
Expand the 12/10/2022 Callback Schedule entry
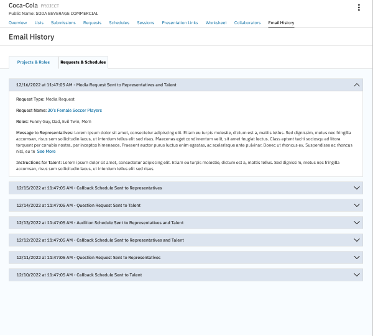click(x=356, y=275)
